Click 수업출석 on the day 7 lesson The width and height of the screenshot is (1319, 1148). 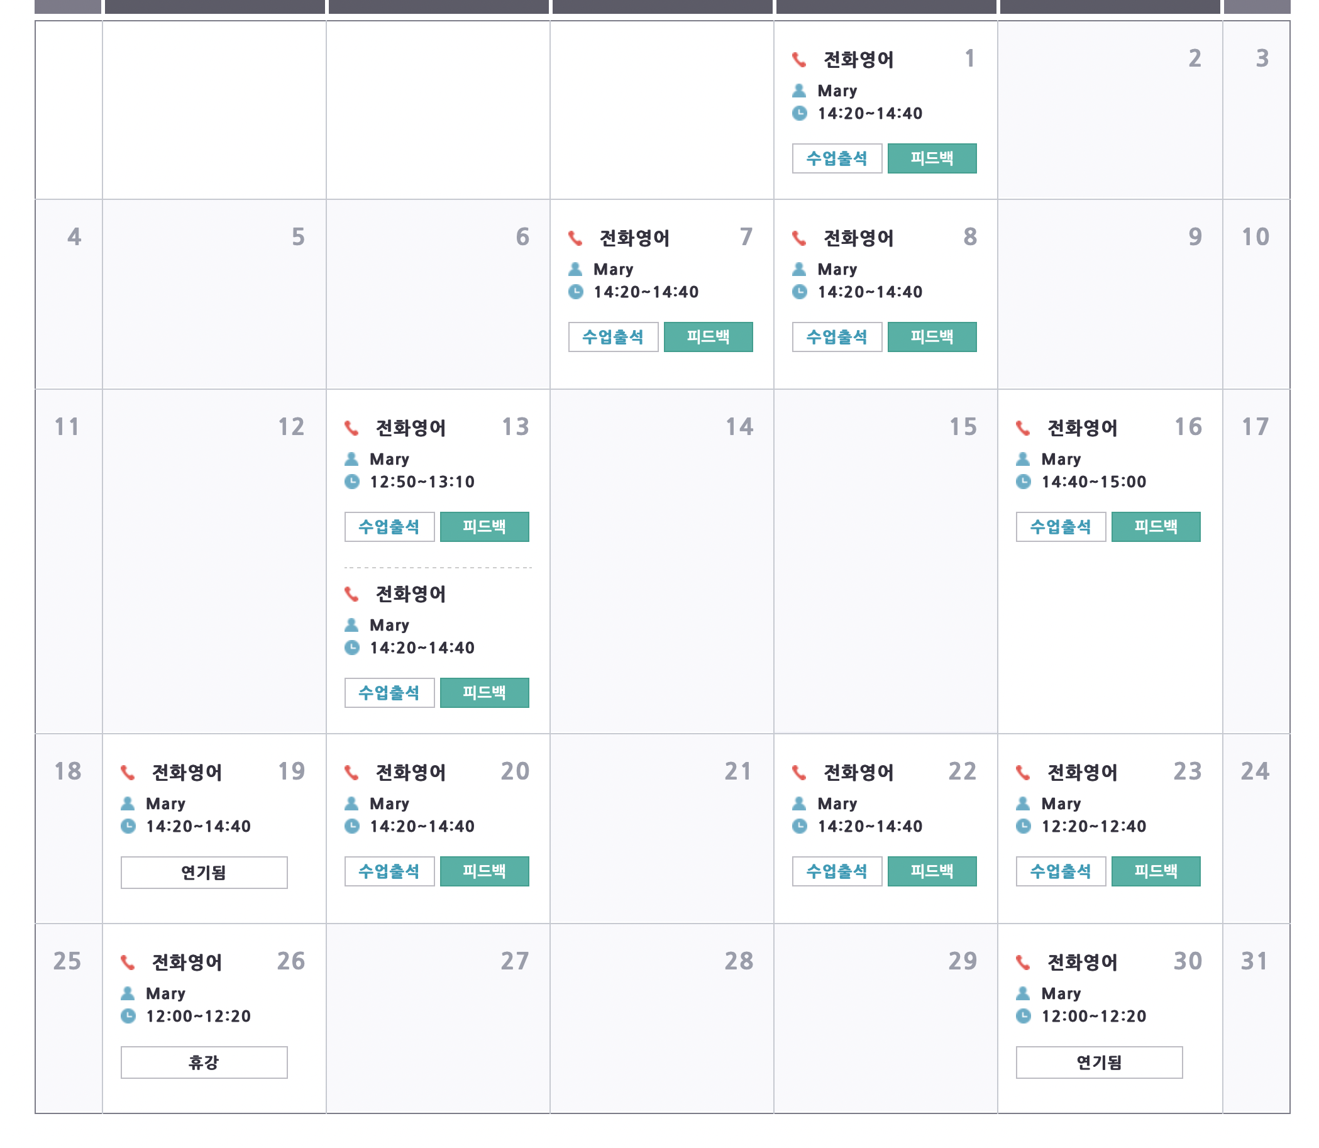(x=613, y=337)
